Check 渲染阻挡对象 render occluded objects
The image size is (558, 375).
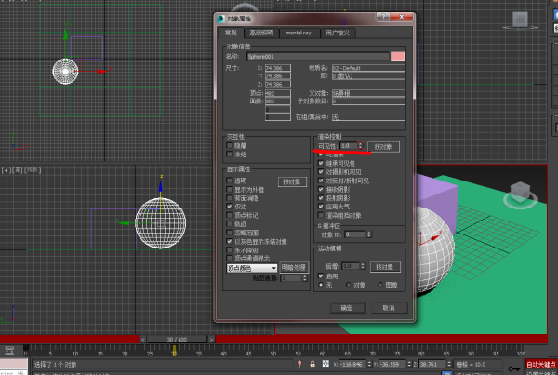(x=321, y=215)
